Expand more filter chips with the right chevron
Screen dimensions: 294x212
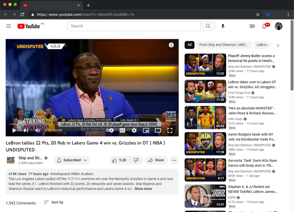(278, 45)
